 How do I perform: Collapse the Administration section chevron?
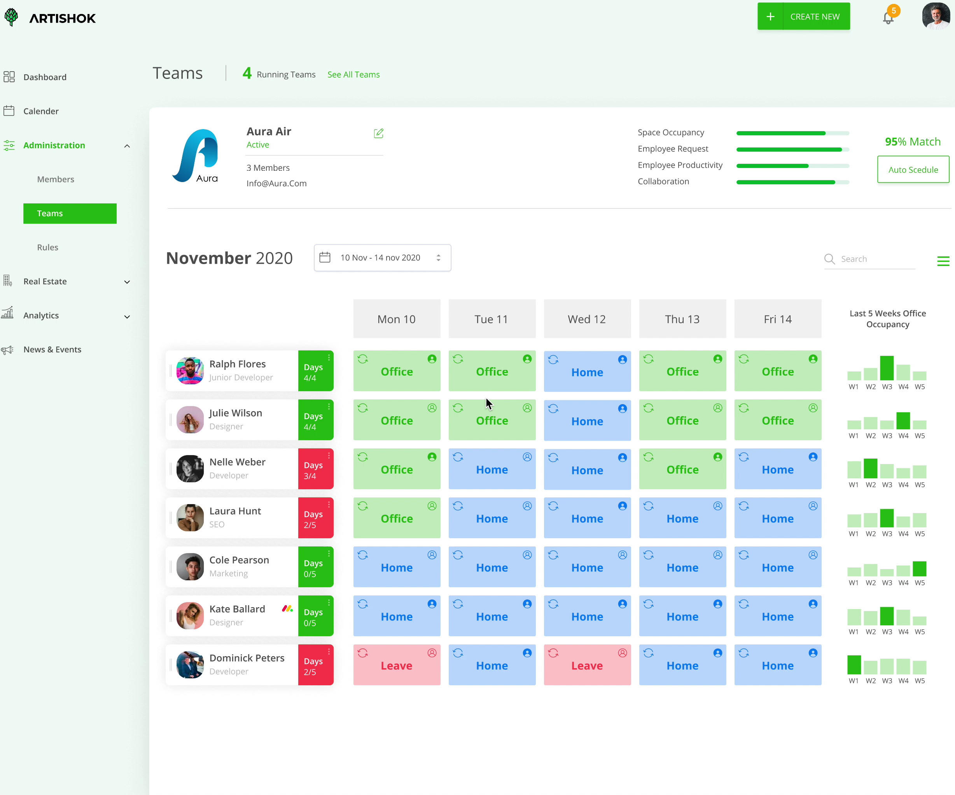(x=127, y=146)
